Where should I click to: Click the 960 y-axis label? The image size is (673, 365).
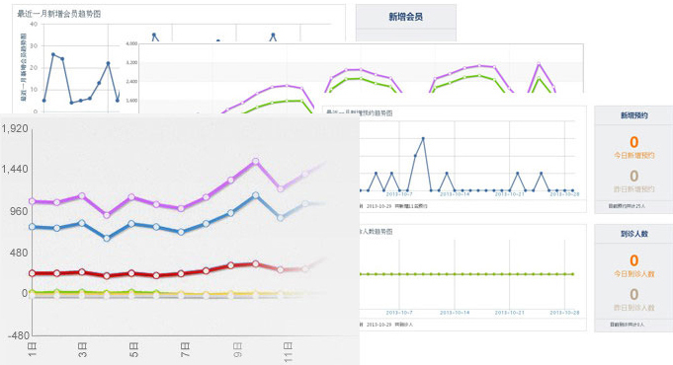coord(20,211)
